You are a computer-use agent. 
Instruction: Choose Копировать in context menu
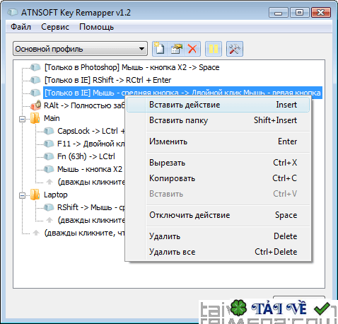click(218, 178)
